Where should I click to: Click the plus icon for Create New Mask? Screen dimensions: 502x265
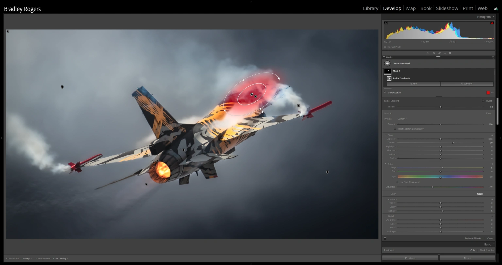[x=387, y=64]
